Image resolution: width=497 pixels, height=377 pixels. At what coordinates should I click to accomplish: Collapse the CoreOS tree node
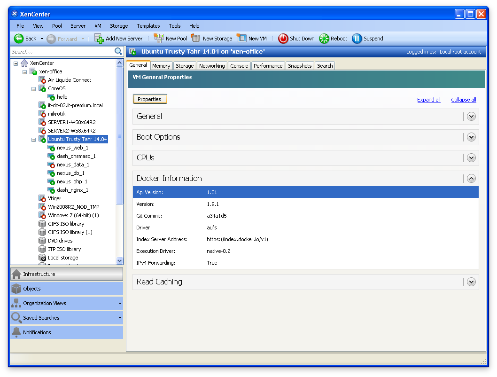(34, 89)
